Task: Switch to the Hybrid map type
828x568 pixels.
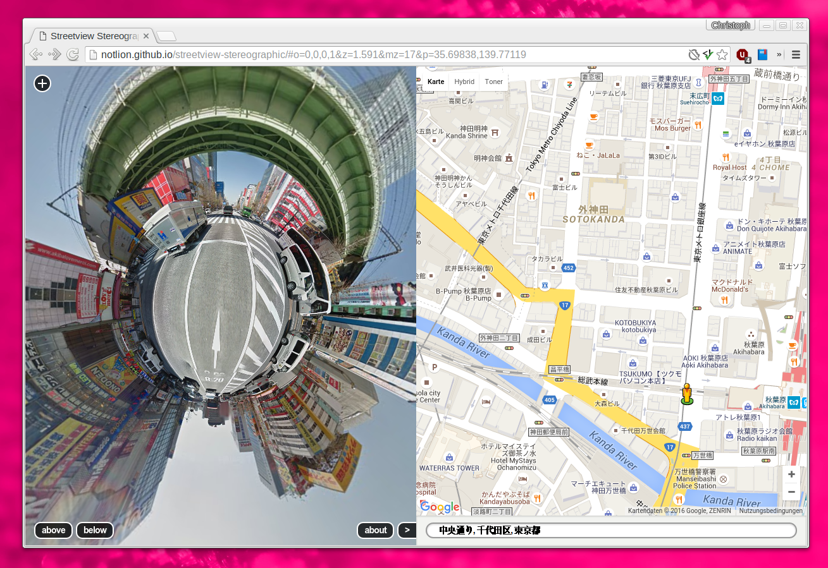Action: tap(464, 82)
